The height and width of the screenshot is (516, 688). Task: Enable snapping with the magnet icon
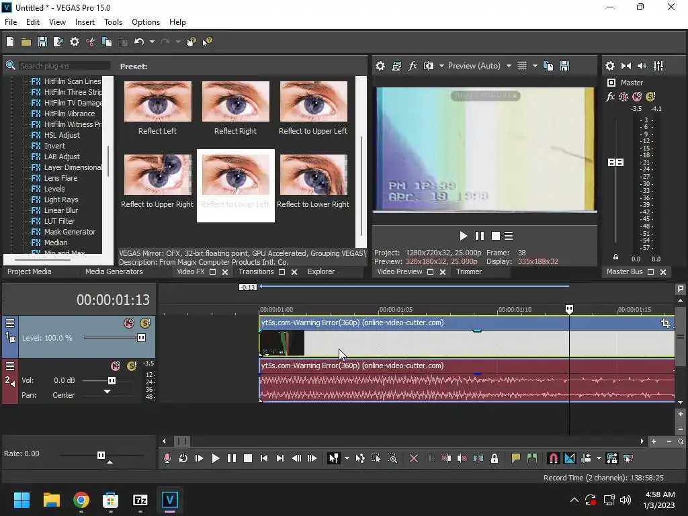tap(554, 458)
